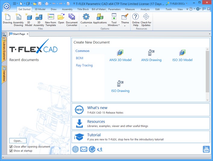Open the Variables side panel

pos(4,74)
